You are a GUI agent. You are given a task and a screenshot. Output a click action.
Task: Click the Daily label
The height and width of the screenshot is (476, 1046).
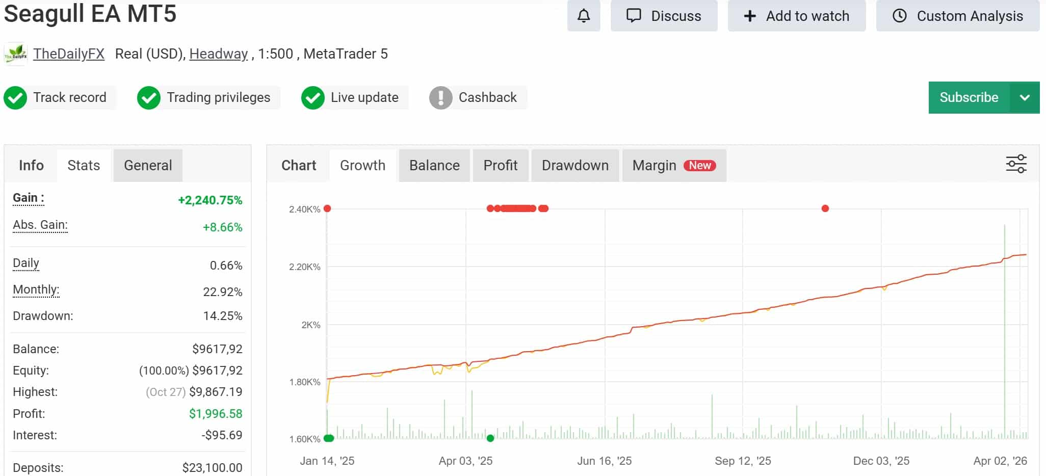26,263
